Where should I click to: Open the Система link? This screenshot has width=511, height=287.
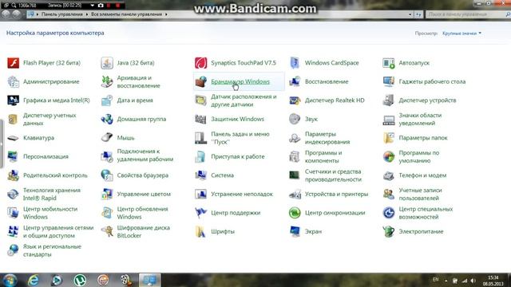(222, 175)
